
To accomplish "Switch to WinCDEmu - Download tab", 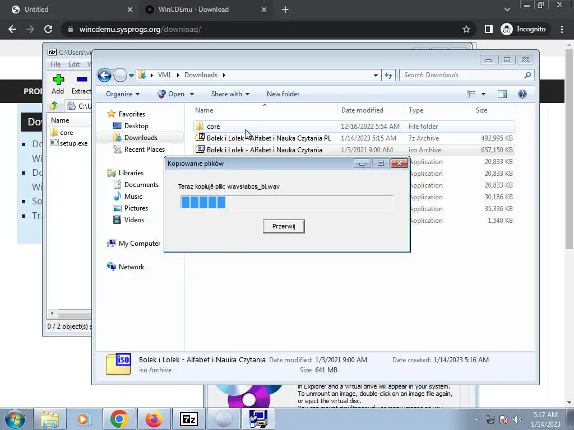I will [x=206, y=10].
